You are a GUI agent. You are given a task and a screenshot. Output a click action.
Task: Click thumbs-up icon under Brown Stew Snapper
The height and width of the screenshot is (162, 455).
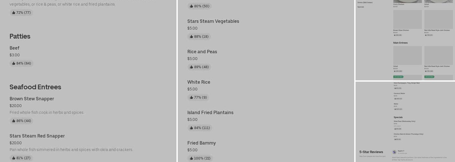pos(14,121)
